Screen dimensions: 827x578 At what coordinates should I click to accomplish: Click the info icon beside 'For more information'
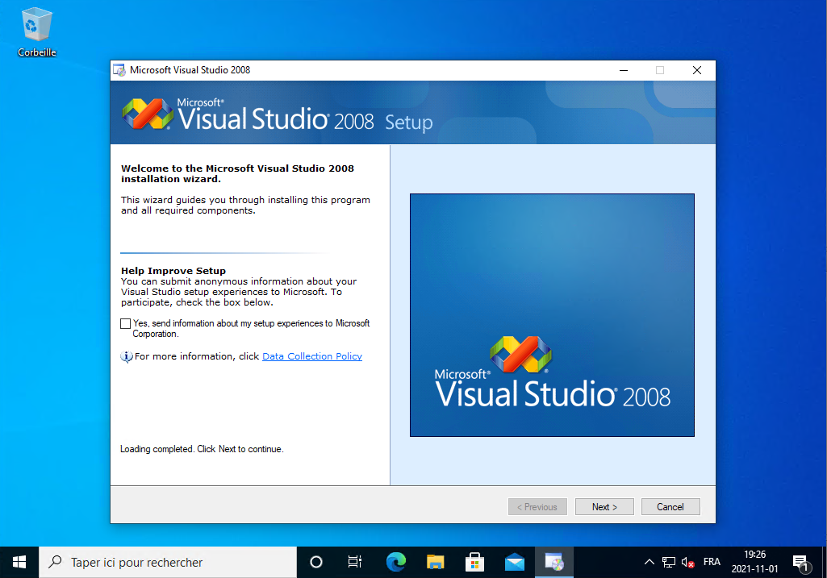coord(127,356)
